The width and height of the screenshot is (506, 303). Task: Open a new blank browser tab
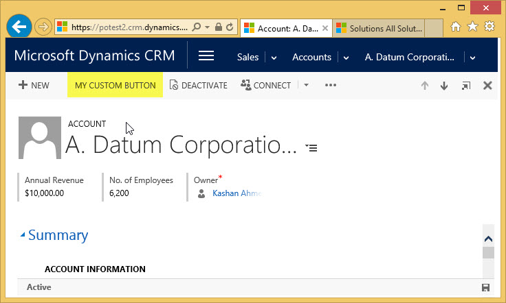click(433, 28)
